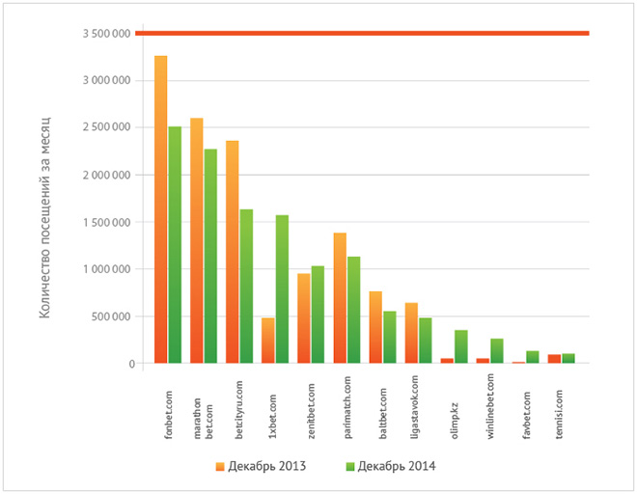Click the 1 000 000 axis value
This screenshot has height=494, width=637.
click(x=107, y=269)
